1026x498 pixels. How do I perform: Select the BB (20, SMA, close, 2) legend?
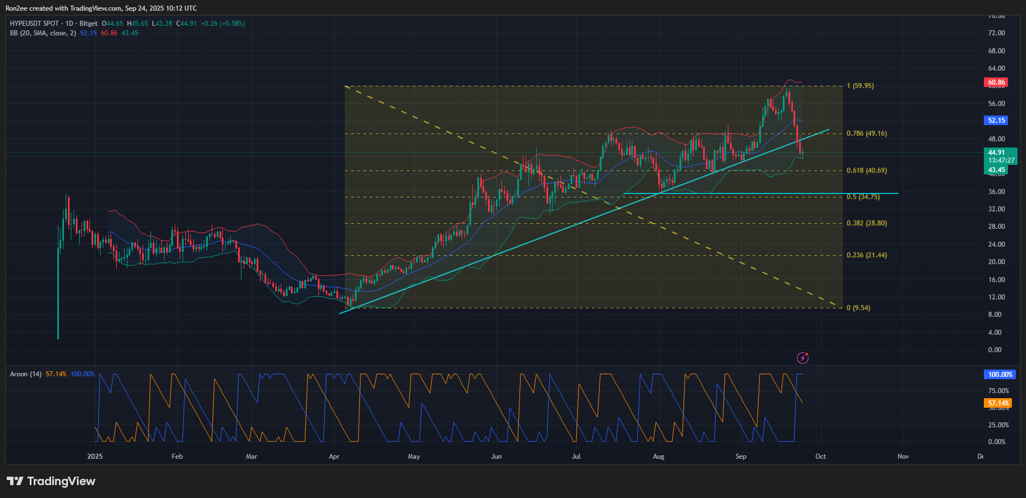pos(43,33)
